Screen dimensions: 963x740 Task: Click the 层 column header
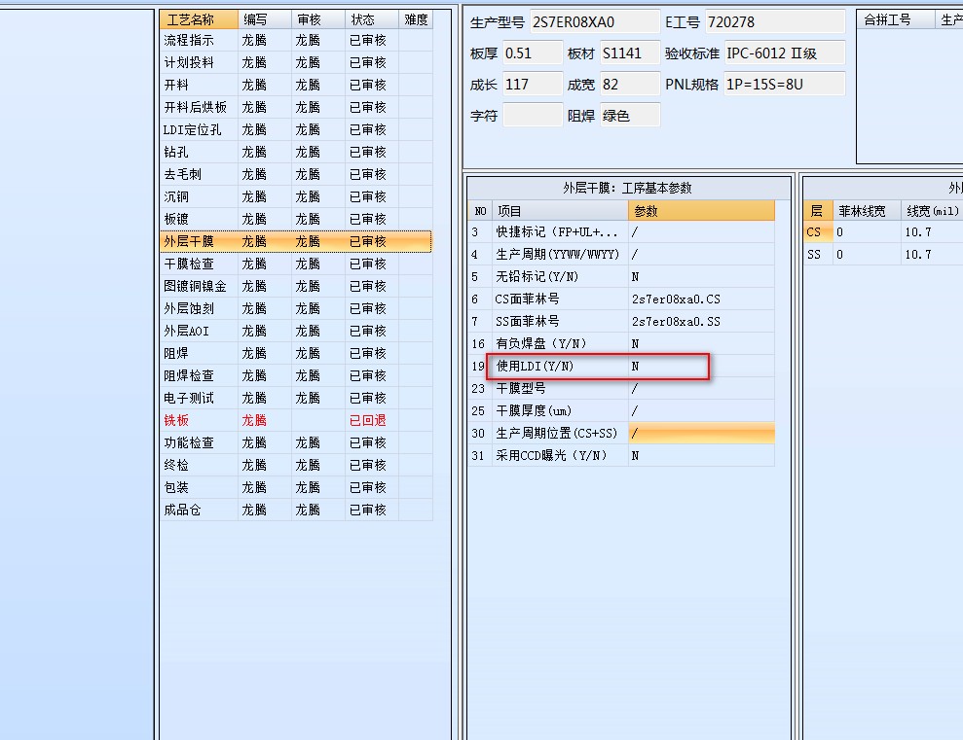(x=818, y=211)
